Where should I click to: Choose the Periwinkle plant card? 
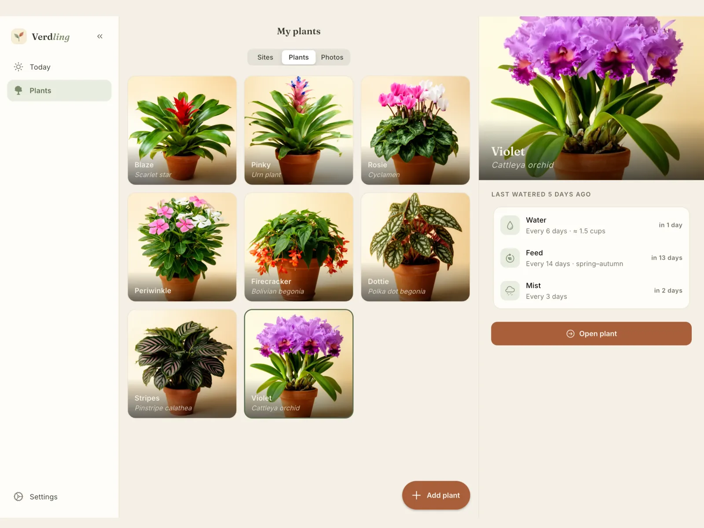[x=182, y=247]
